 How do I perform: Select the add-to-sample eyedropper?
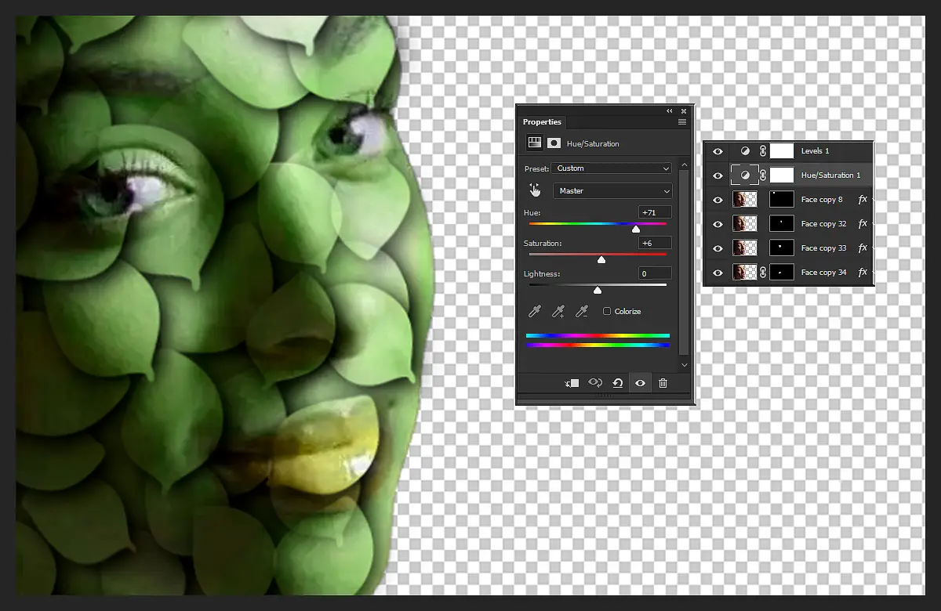(558, 312)
